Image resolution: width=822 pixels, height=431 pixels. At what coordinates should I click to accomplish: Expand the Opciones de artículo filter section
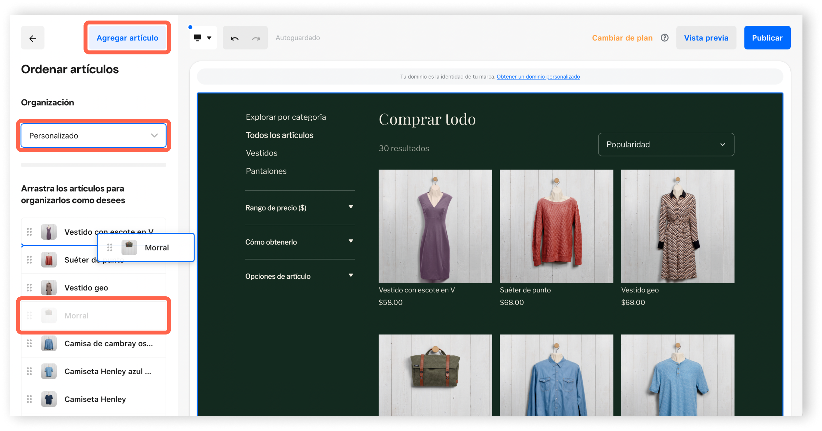(x=299, y=276)
